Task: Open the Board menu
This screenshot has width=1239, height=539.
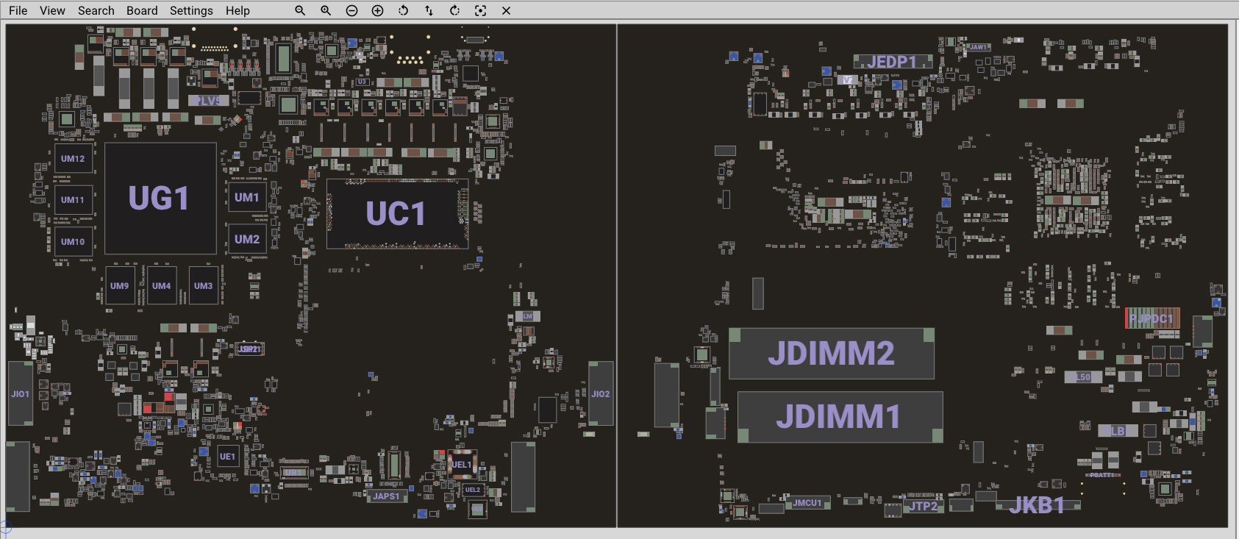Action: (142, 10)
